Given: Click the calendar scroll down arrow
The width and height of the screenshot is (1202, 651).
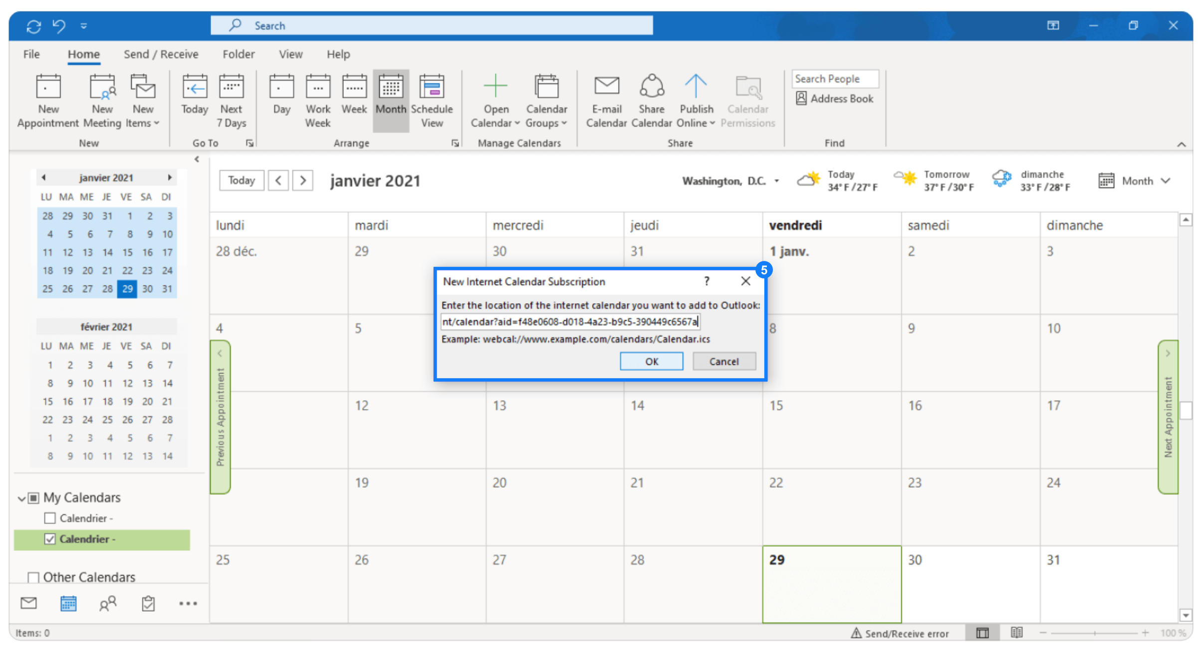Looking at the screenshot, I should 1186,615.
